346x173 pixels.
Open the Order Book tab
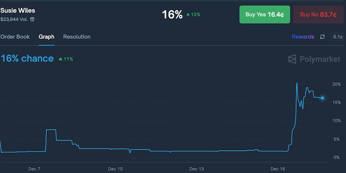(x=15, y=37)
